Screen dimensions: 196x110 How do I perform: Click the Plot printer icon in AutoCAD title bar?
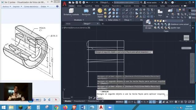click(84, 2)
